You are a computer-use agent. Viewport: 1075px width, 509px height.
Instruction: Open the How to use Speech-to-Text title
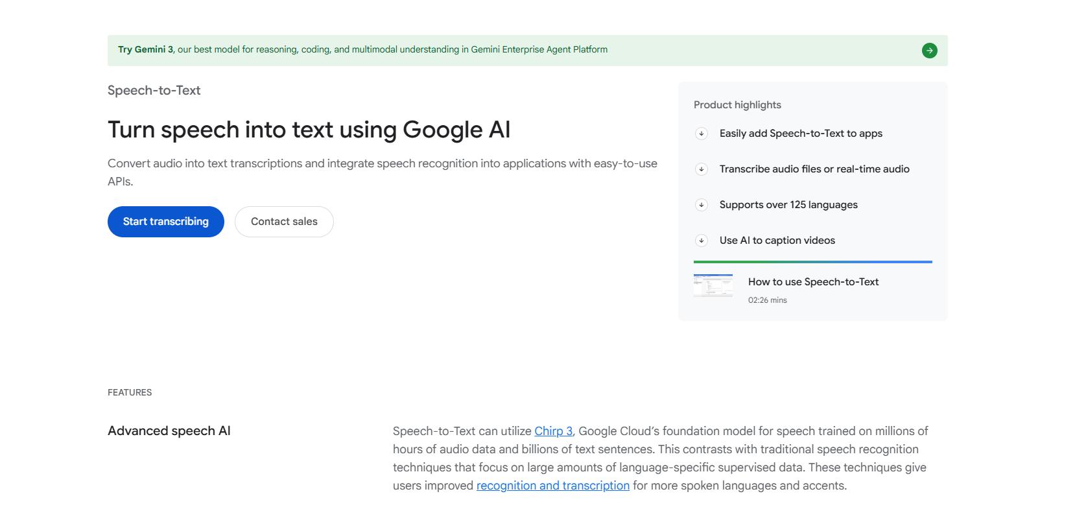click(x=813, y=282)
